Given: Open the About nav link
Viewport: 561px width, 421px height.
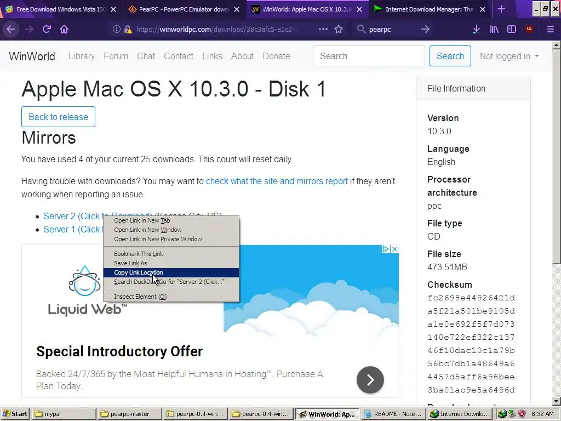Looking at the screenshot, I should (x=242, y=56).
